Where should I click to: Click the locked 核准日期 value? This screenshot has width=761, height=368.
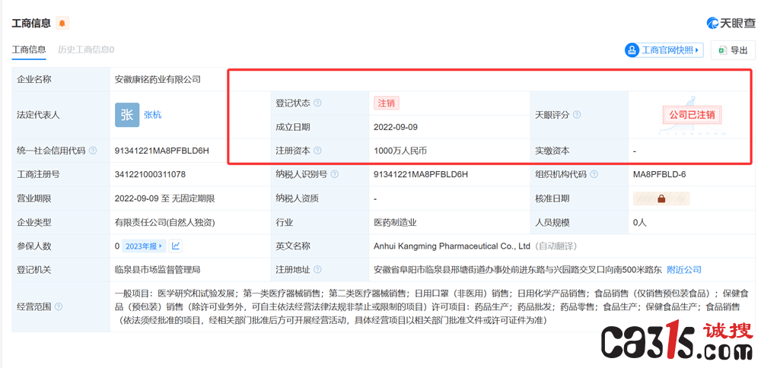(x=661, y=198)
